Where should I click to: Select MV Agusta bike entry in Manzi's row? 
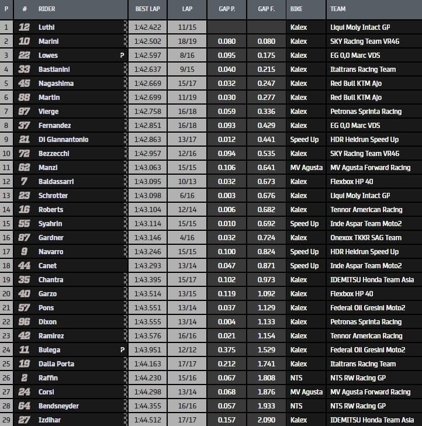click(306, 168)
